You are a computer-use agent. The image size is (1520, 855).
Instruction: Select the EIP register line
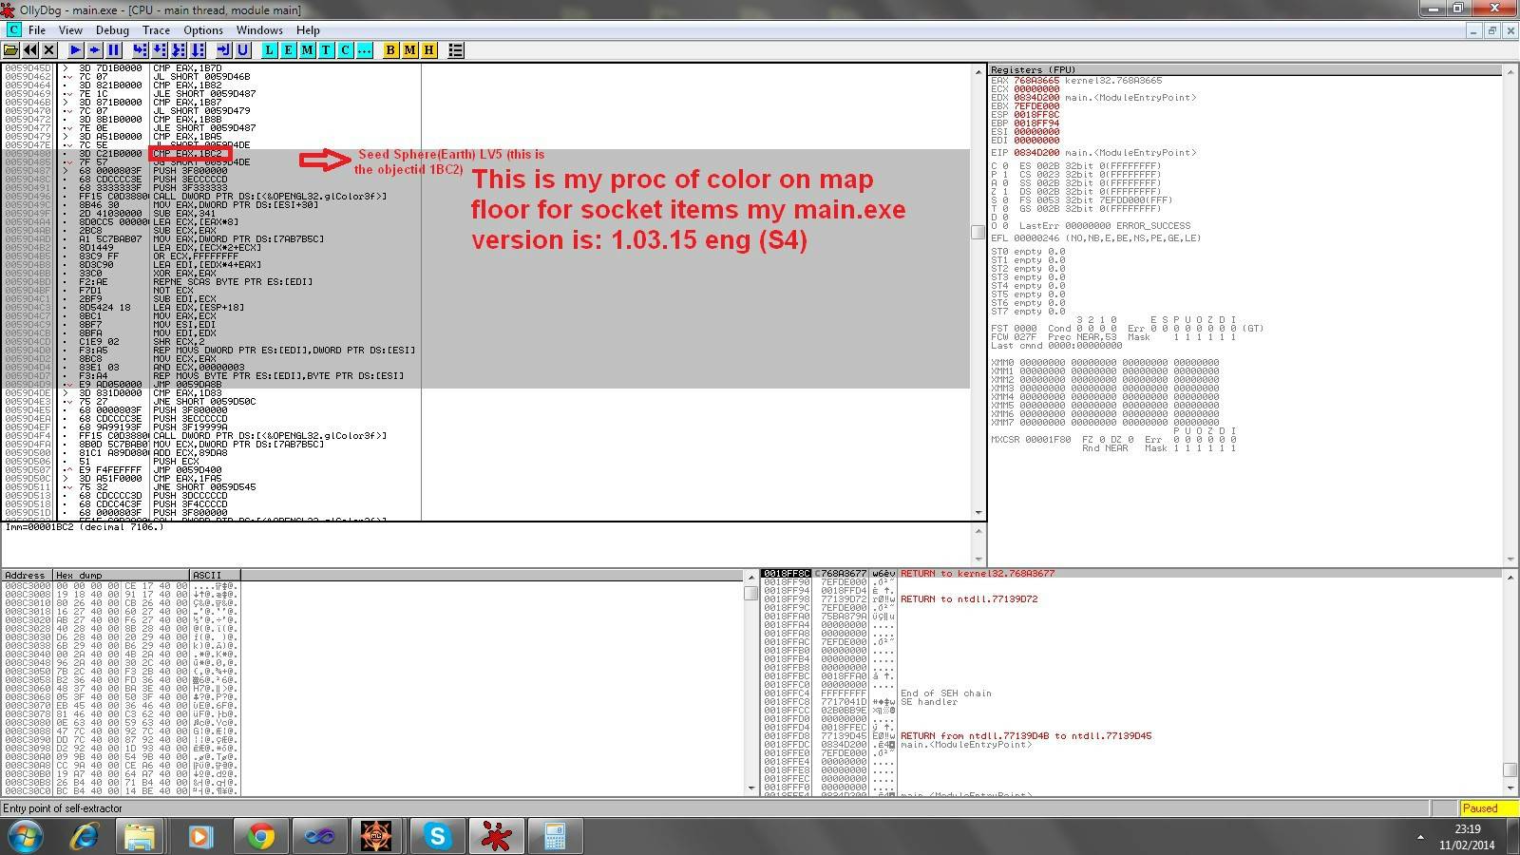tap(1093, 152)
